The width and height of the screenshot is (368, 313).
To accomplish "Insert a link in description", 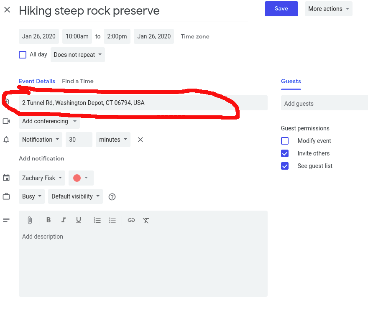I will [x=131, y=220].
